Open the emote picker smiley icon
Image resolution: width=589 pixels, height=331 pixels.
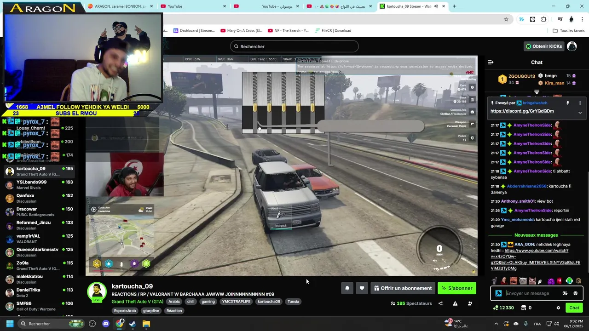point(576,293)
